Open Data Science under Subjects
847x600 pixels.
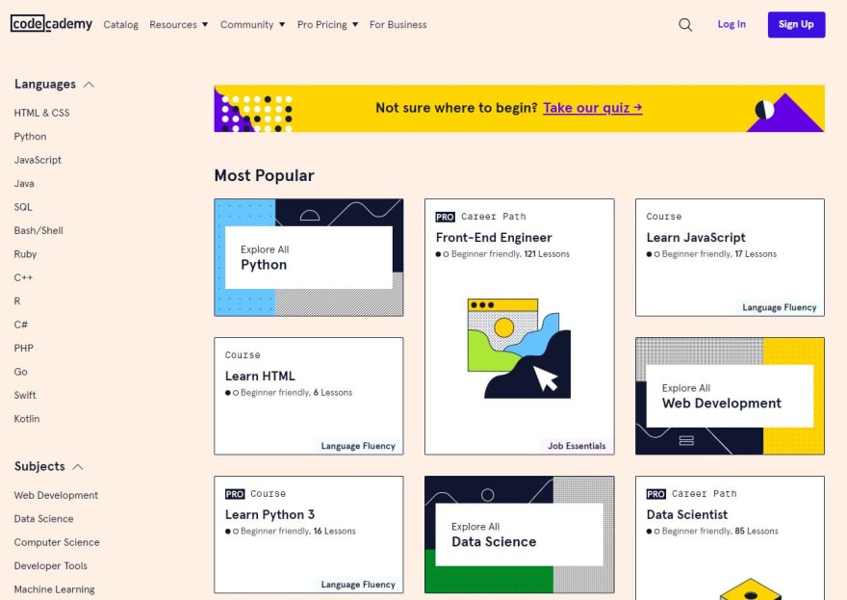point(43,519)
